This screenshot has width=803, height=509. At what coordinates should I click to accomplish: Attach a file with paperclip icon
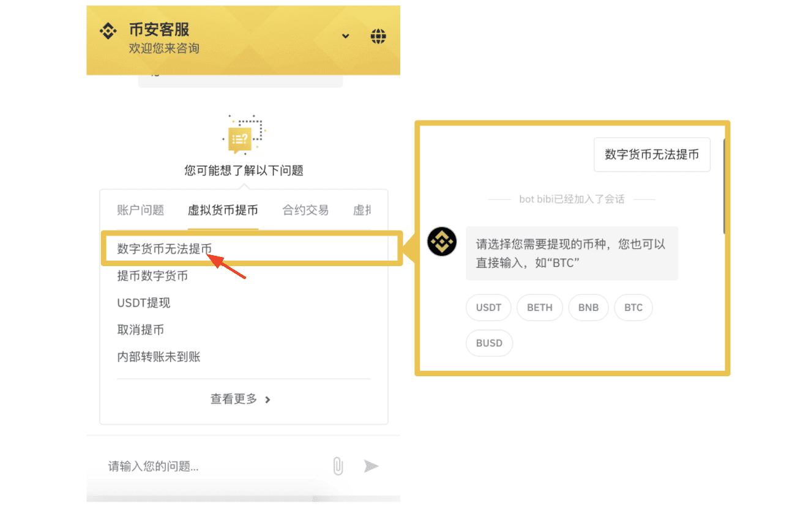(x=338, y=466)
